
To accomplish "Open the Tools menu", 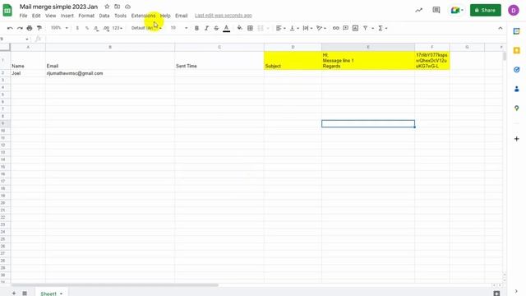I will (120, 16).
